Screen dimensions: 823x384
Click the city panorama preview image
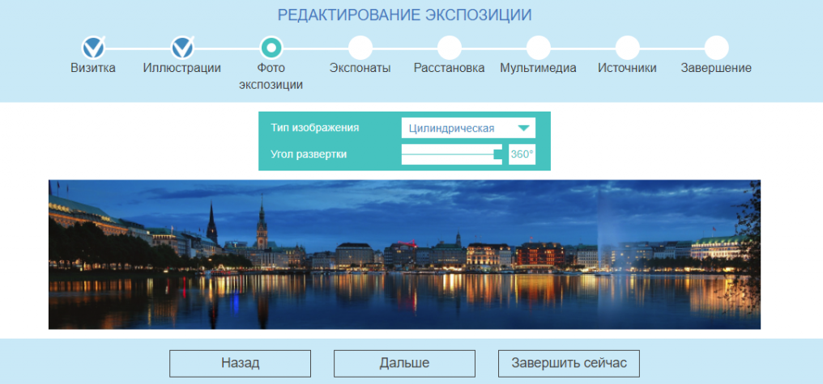coord(404,255)
